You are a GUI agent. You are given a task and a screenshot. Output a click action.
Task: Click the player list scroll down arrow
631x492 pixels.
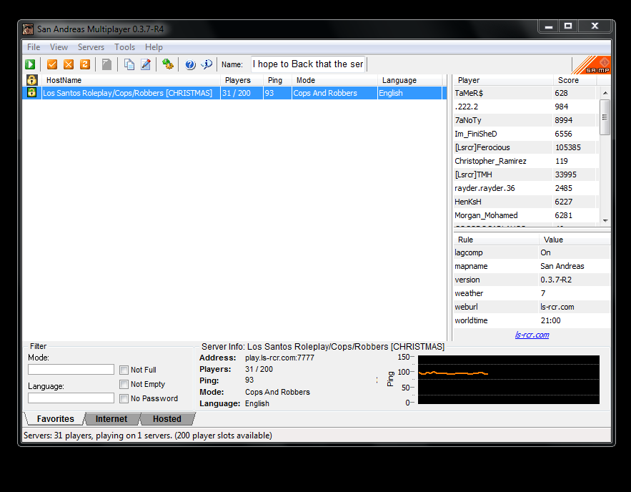tap(605, 221)
